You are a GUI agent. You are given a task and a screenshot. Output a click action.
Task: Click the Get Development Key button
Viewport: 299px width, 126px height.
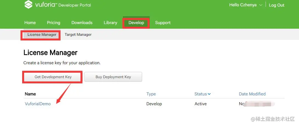coord(53,77)
